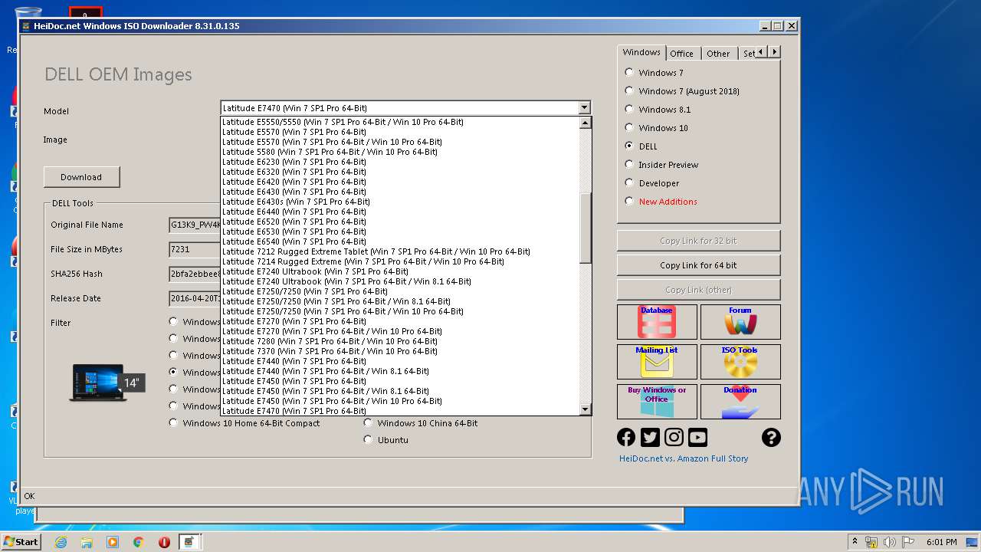The width and height of the screenshot is (981, 552).
Task: Click the Release Date field
Action: pyautogui.click(x=195, y=298)
